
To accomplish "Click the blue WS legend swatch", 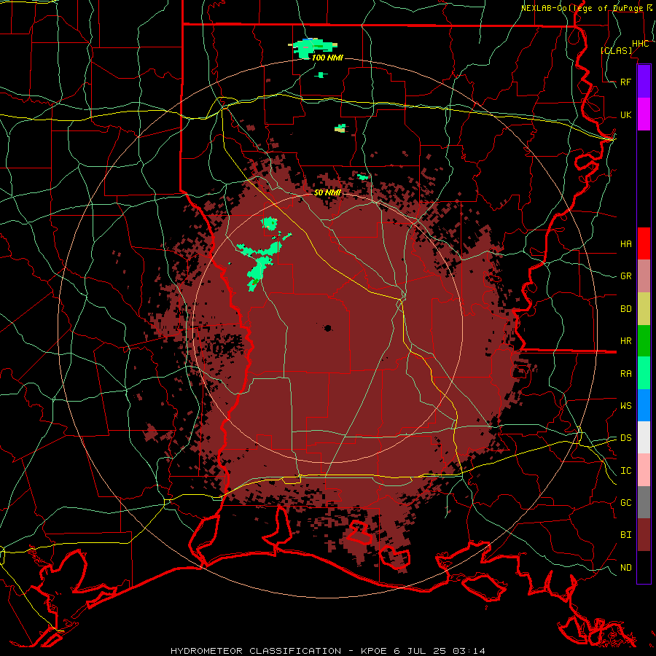I will point(644,405).
